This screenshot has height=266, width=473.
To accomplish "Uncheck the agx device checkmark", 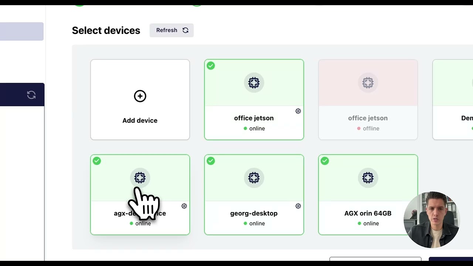I will pyautogui.click(x=97, y=161).
